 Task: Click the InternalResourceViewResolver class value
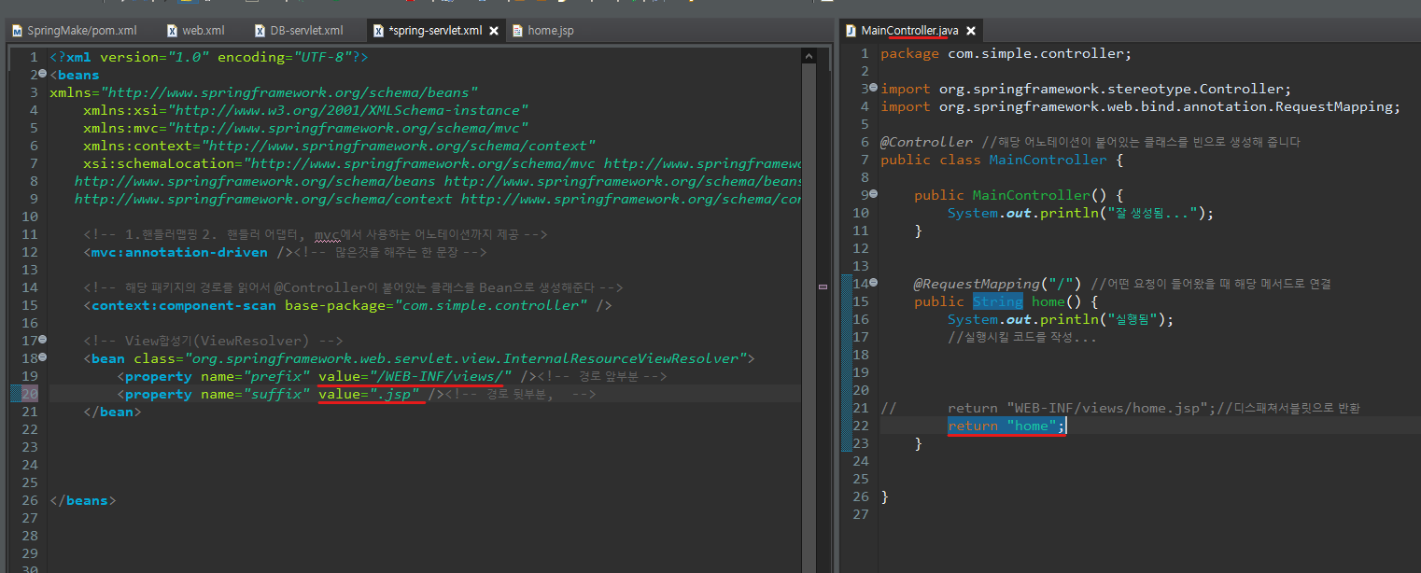463,358
